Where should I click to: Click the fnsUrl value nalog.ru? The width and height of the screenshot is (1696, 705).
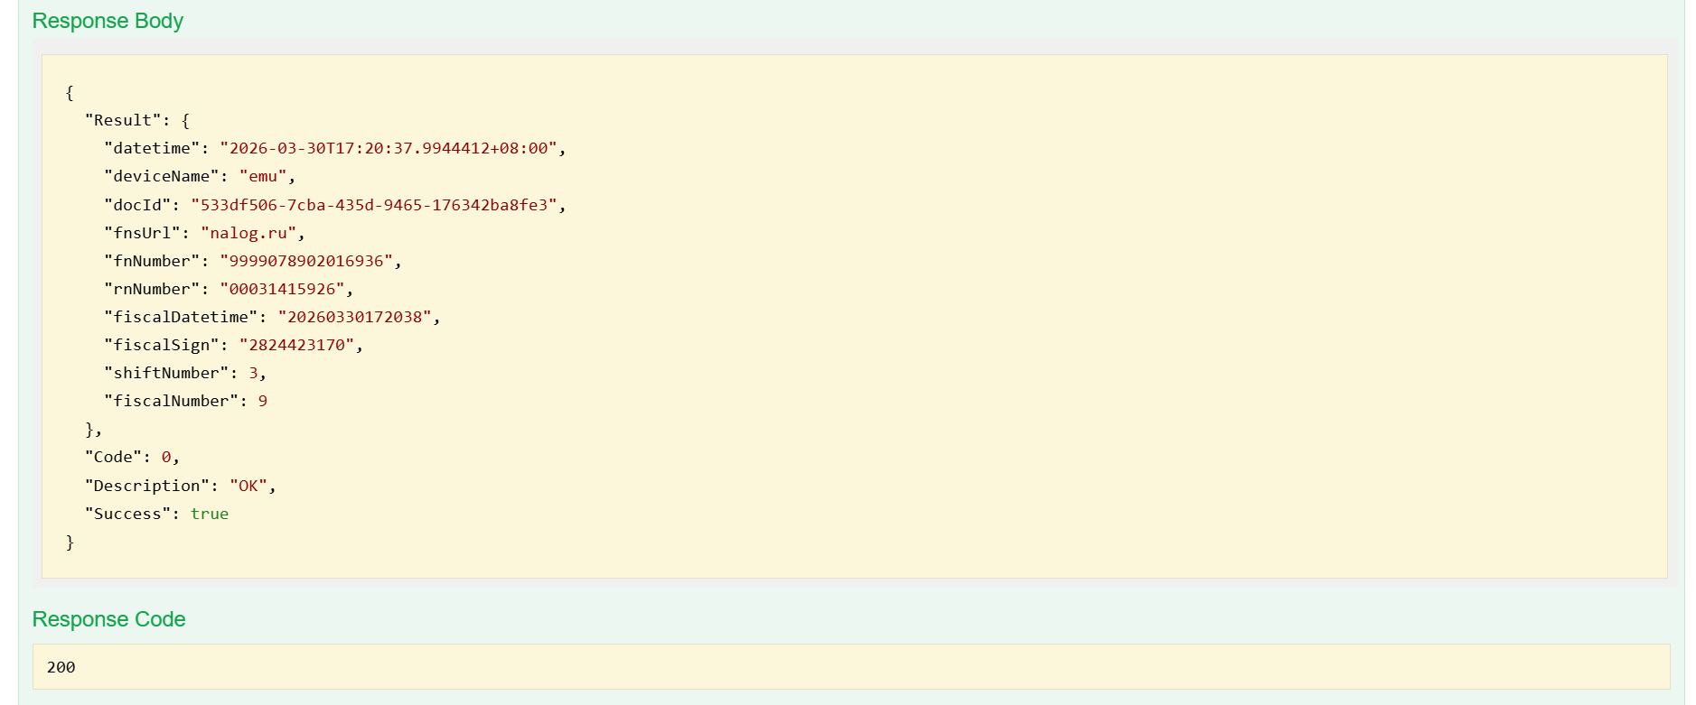pyautogui.click(x=248, y=233)
